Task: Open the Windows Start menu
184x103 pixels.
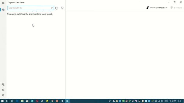Action: (x=2, y=101)
